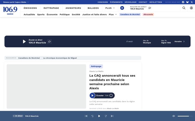The height and width of the screenshot is (121, 195).
Task: Open CONTACT top link
Action: pyautogui.click(x=143, y=2)
